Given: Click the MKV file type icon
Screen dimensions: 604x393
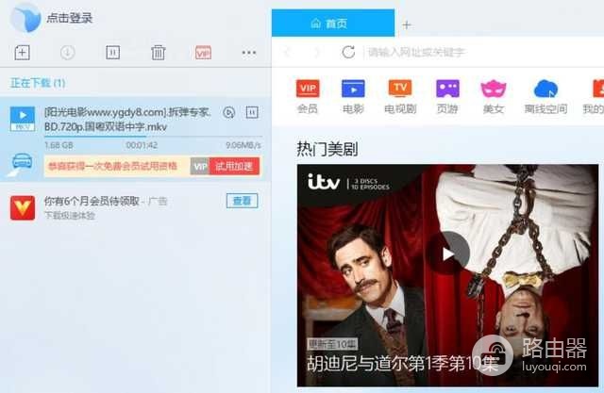Looking at the screenshot, I should (x=23, y=119).
